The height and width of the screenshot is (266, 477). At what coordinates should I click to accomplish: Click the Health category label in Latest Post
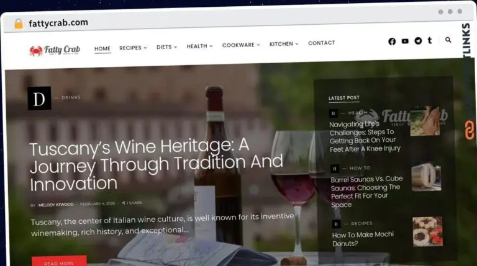[358, 113]
